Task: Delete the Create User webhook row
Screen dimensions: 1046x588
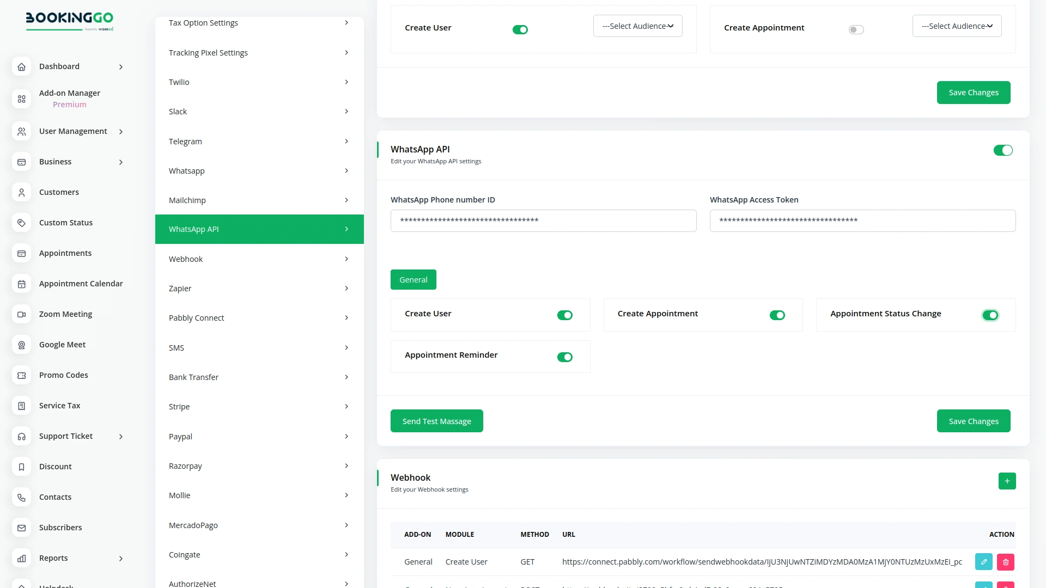Action: pos(1005,562)
